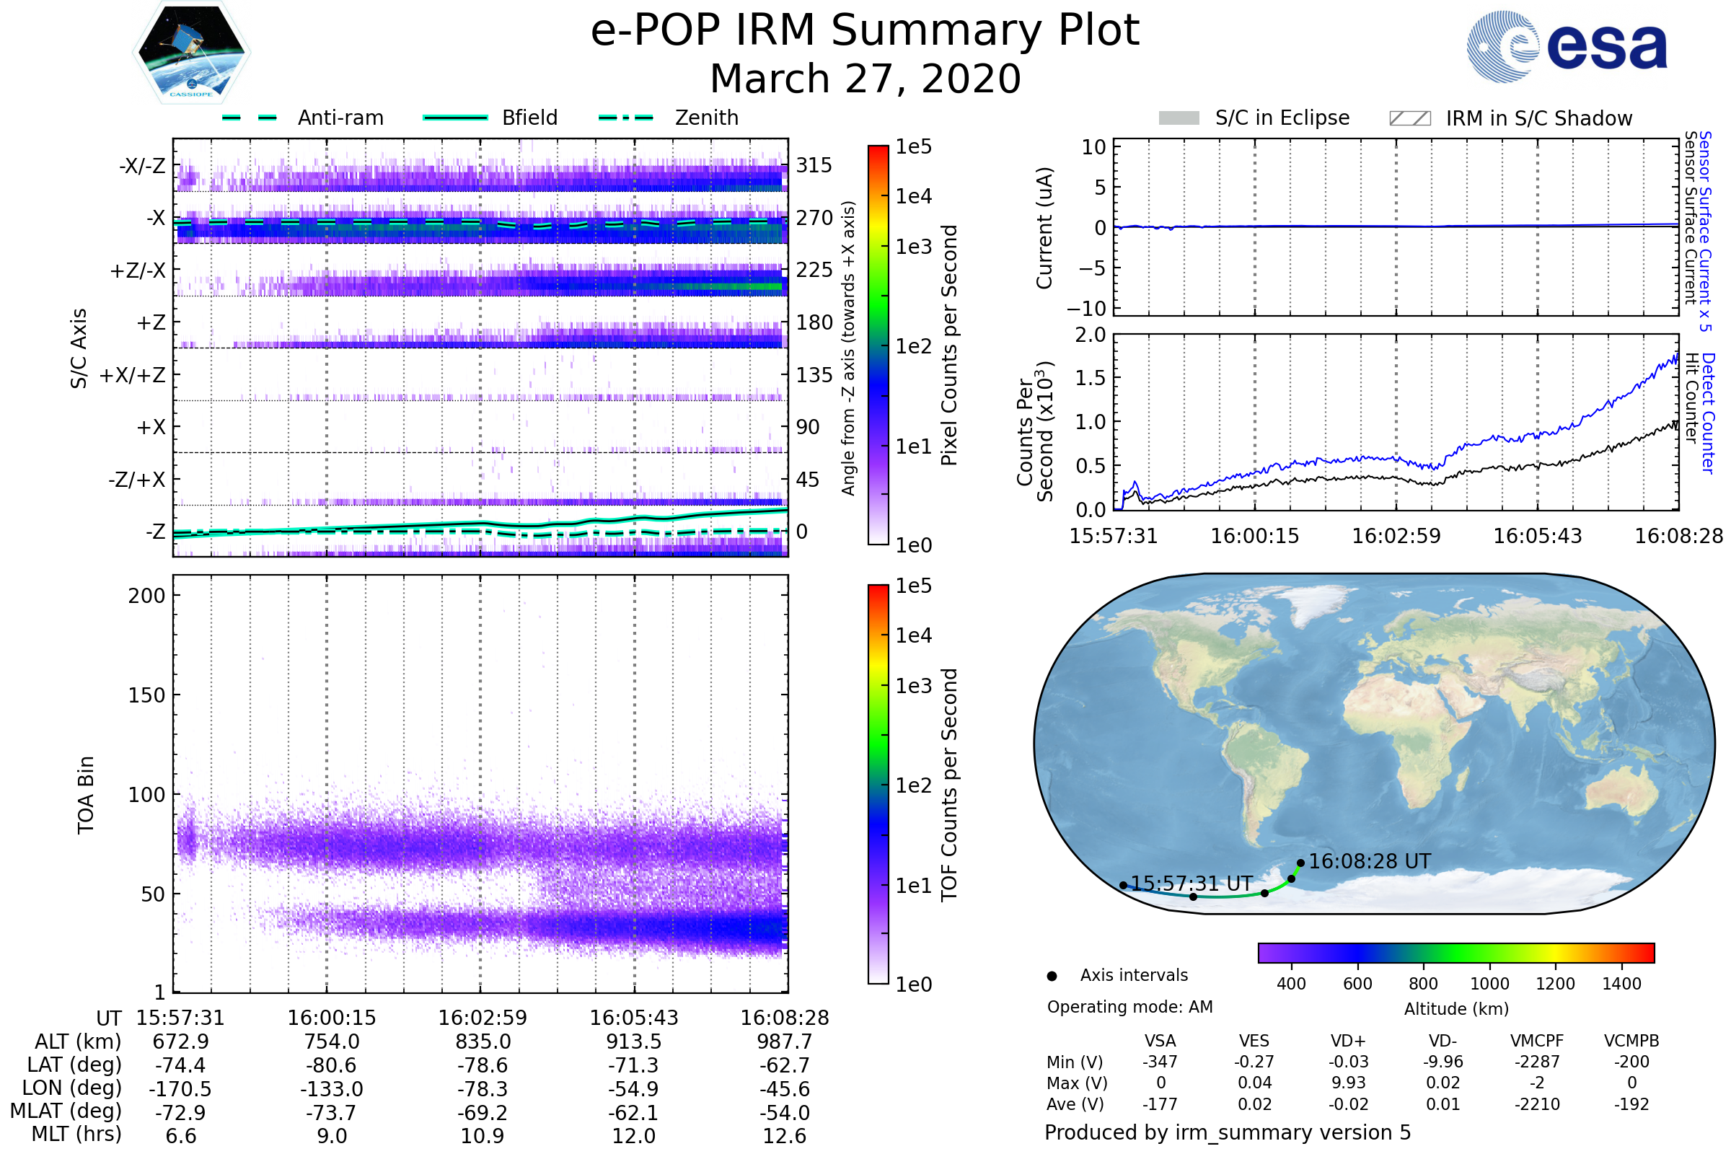Click the Axis intervals black dot marker
The height and width of the screenshot is (1154, 1731).
[x=1052, y=976]
